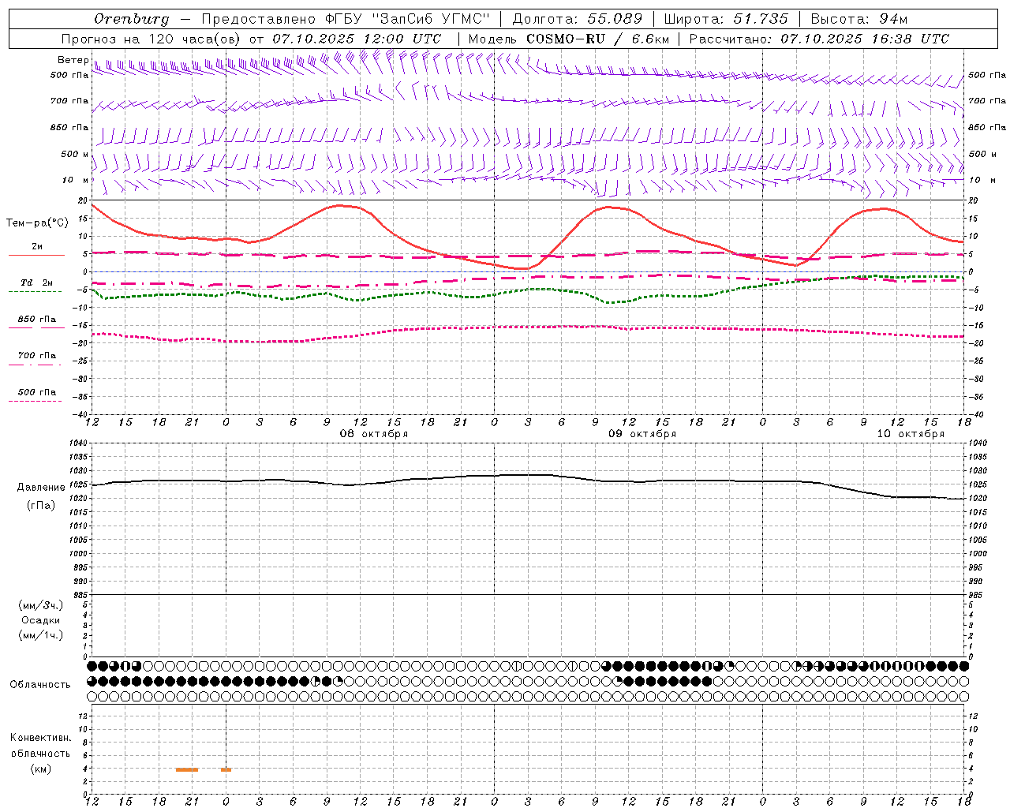
Task: Select the (км) convective cloud unit label
Action: tap(41, 769)
